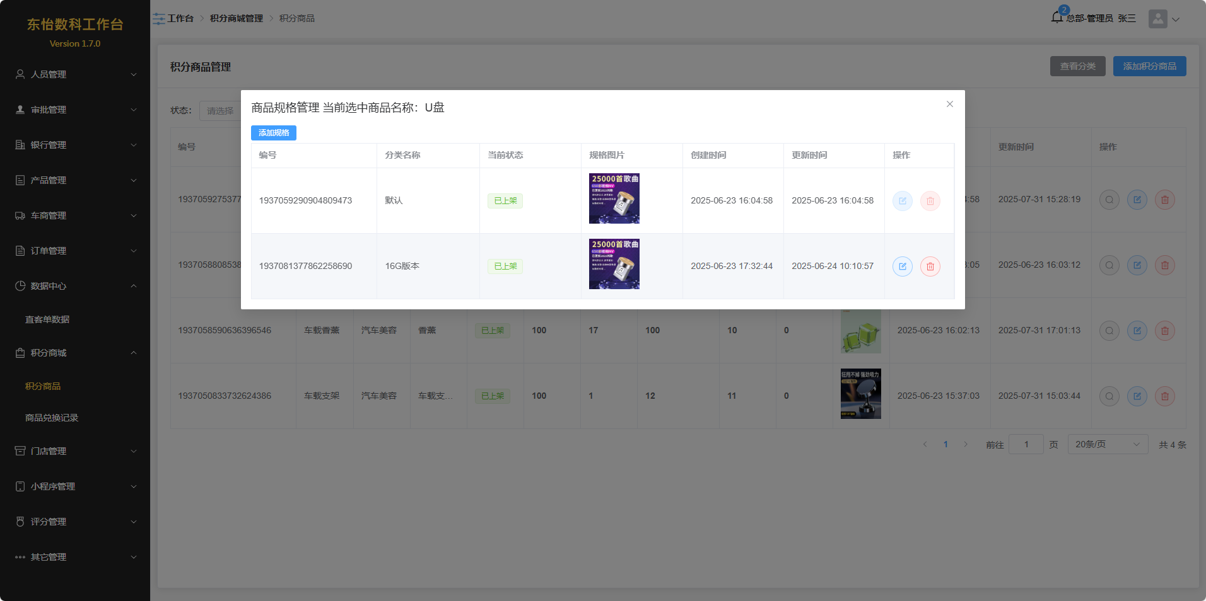Expand 人员管理 sidebar menu
Screen dimensions: 1206x601
click(x=75, y=74)
